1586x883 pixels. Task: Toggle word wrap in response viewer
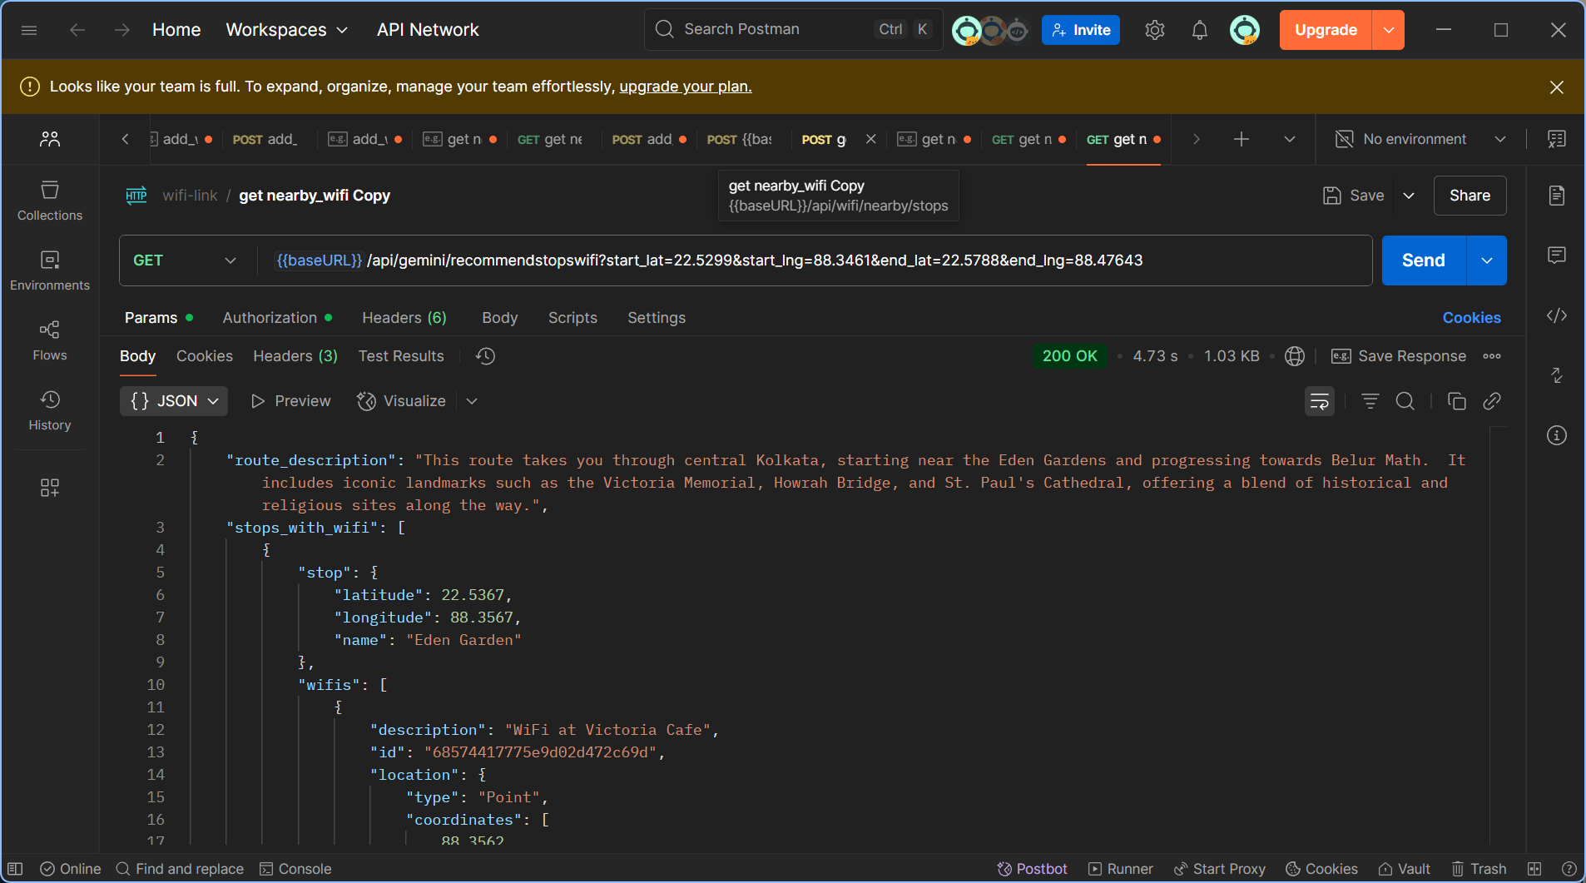[1319, 401]
